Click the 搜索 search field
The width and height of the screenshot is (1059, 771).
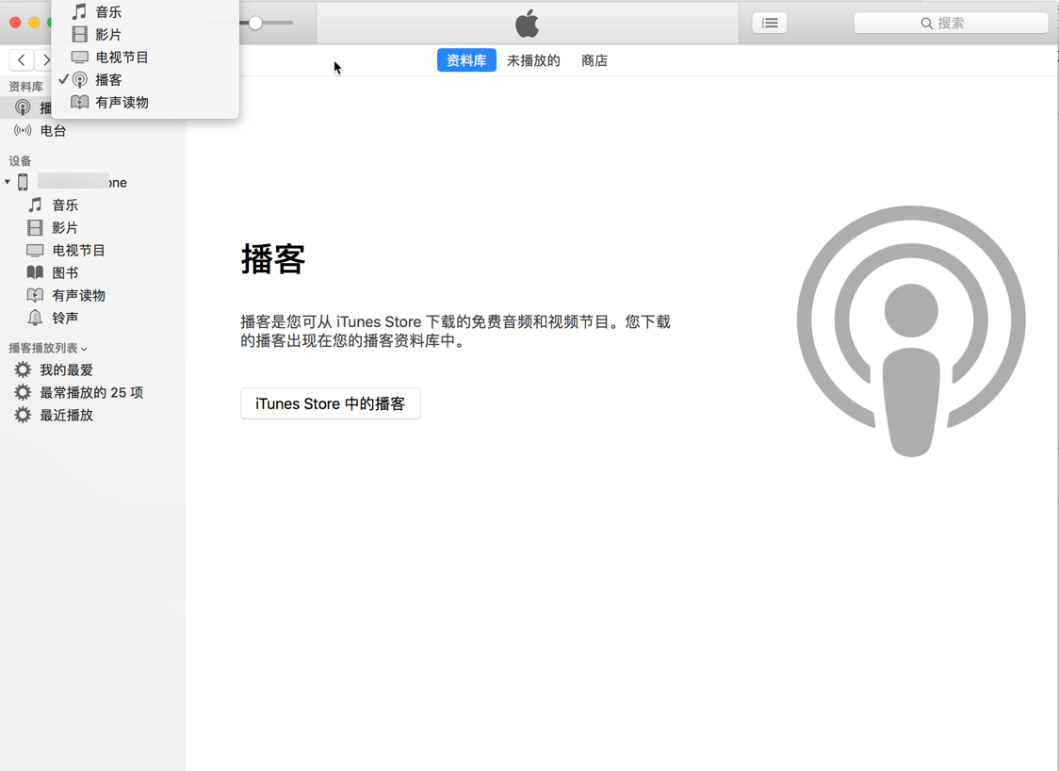951,23
